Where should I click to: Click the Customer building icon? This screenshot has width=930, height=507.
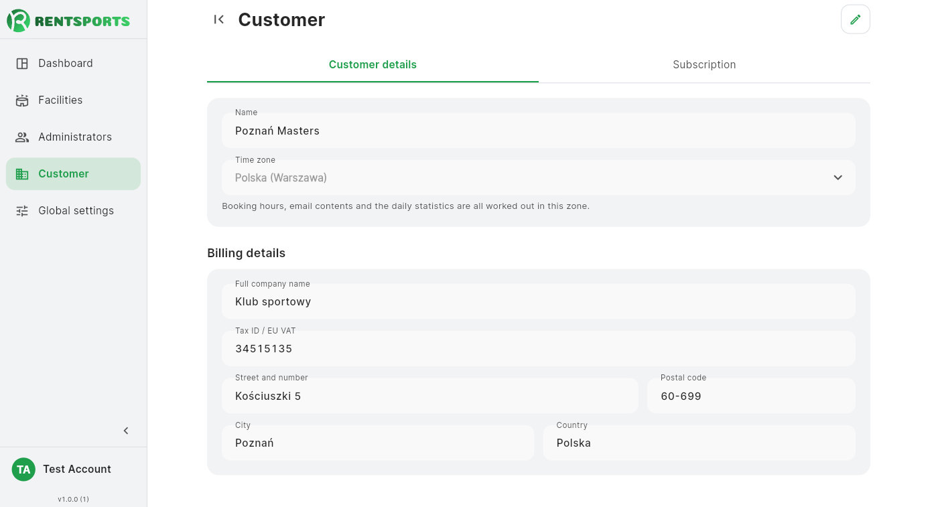22,174
